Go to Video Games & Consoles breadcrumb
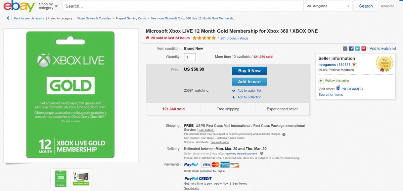 click(x=94, y=18)
